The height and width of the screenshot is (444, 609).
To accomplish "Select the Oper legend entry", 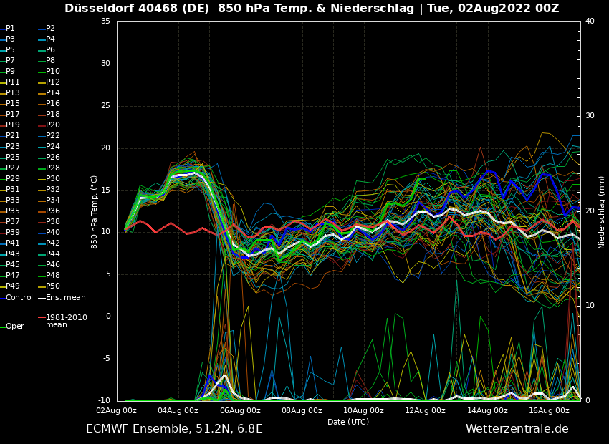I will click(14, 326).
